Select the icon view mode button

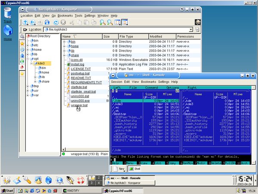pyautogui.click(x=117, y=22)
